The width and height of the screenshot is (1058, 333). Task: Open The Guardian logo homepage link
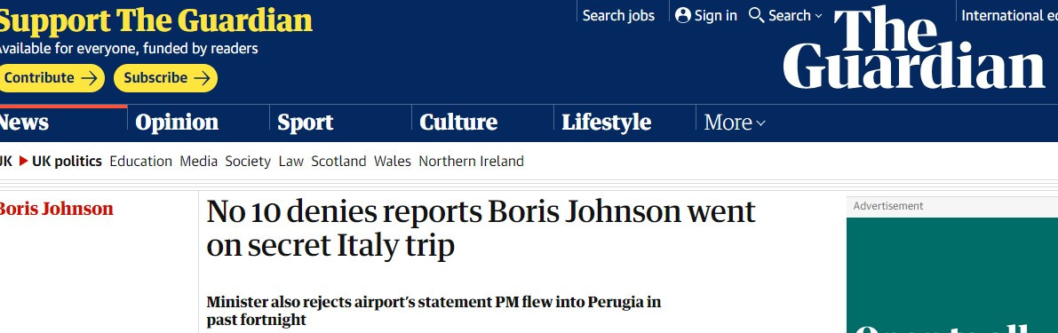pyautogui.click(x=914, y=48)
